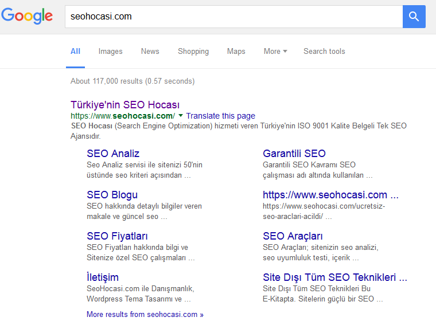
Task: Click the search box containing seohocasi.com
Action: click(232, 17)
